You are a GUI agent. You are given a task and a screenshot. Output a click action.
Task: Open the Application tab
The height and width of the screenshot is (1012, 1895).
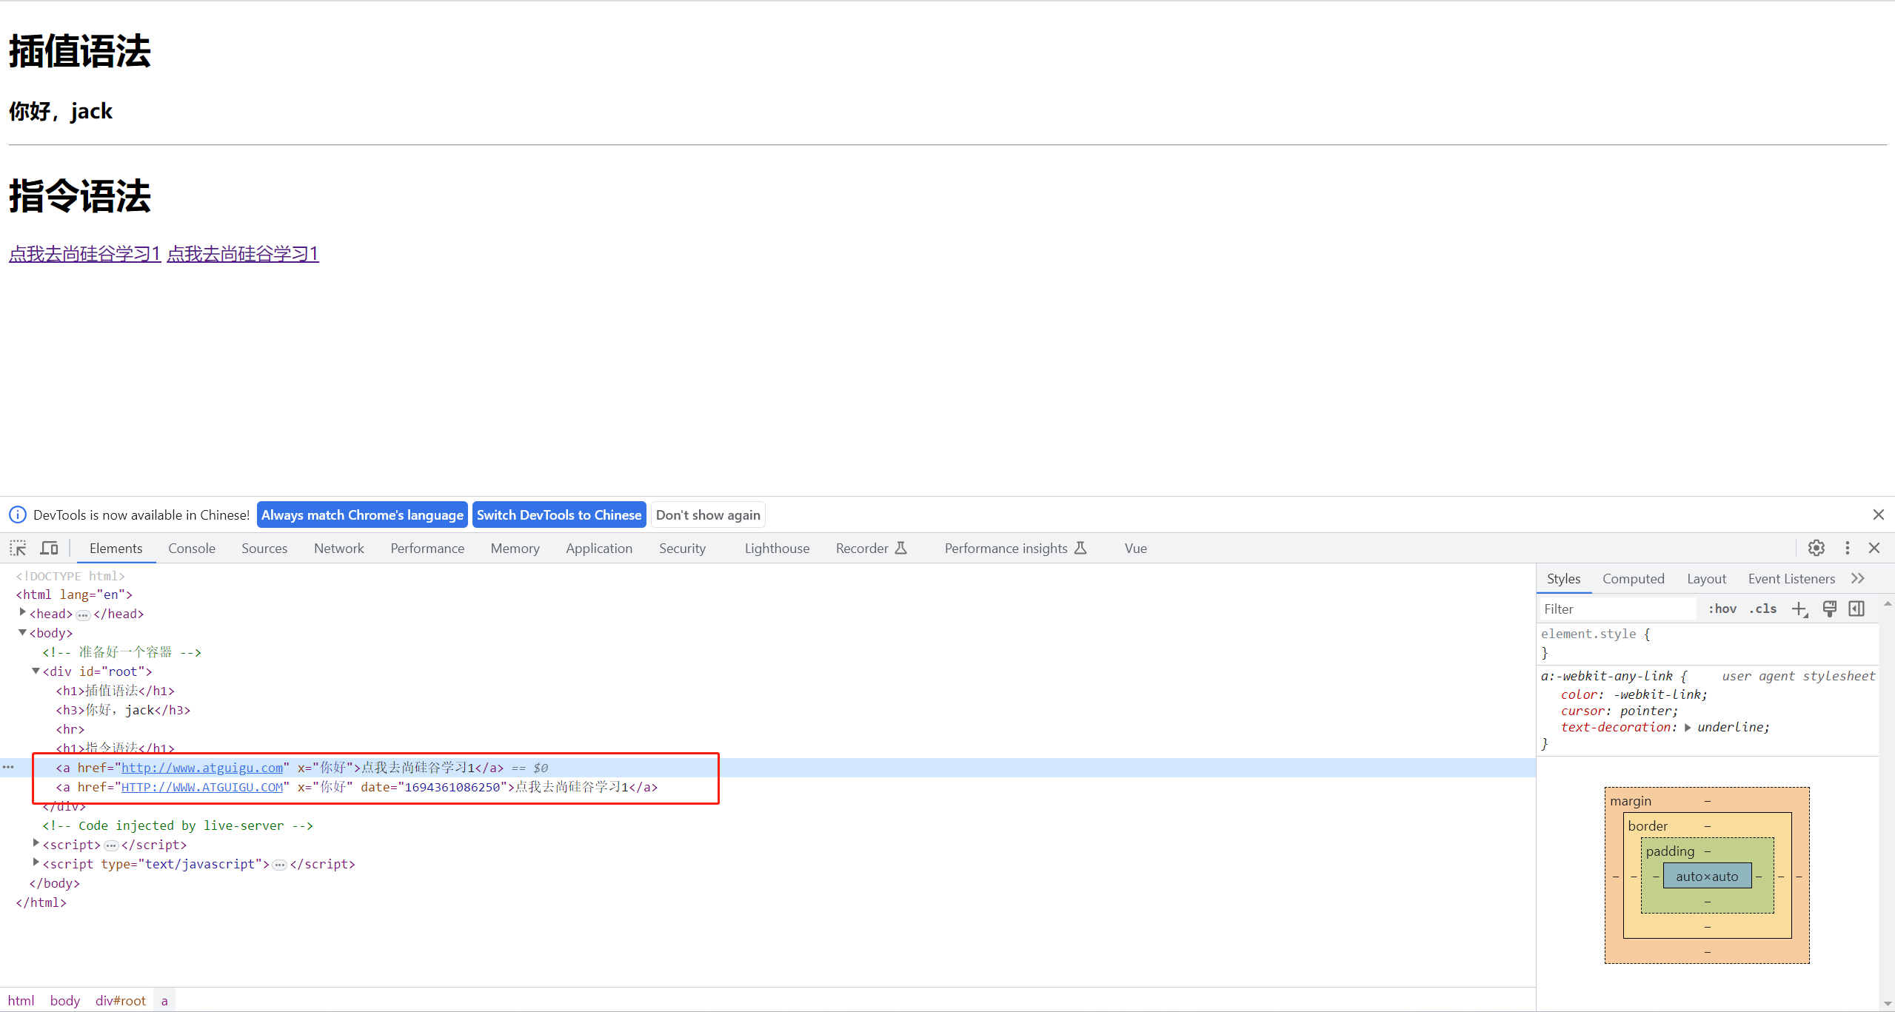(x=599, y=548)
